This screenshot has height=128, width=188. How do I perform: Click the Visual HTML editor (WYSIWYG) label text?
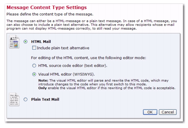[x=66, y=74]
